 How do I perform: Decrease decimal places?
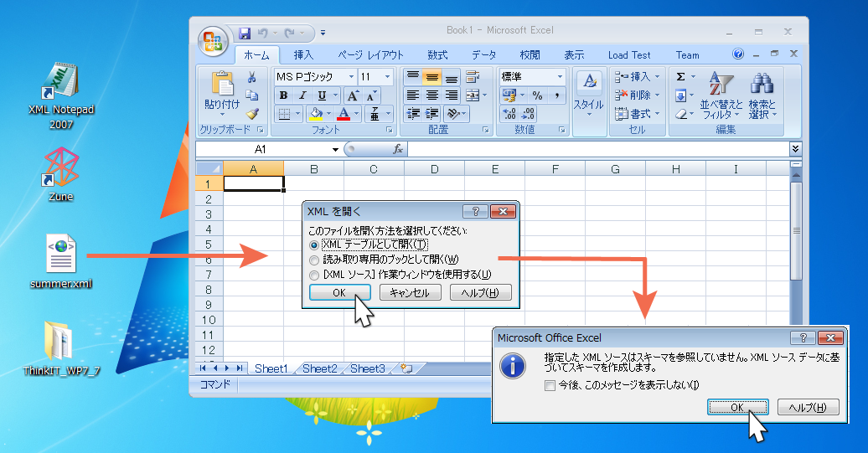528,114
